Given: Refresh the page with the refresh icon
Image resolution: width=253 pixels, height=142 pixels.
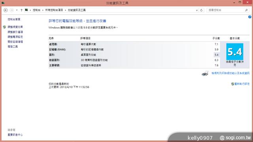Looking at the screenshot, I should [x=201, y=10].
